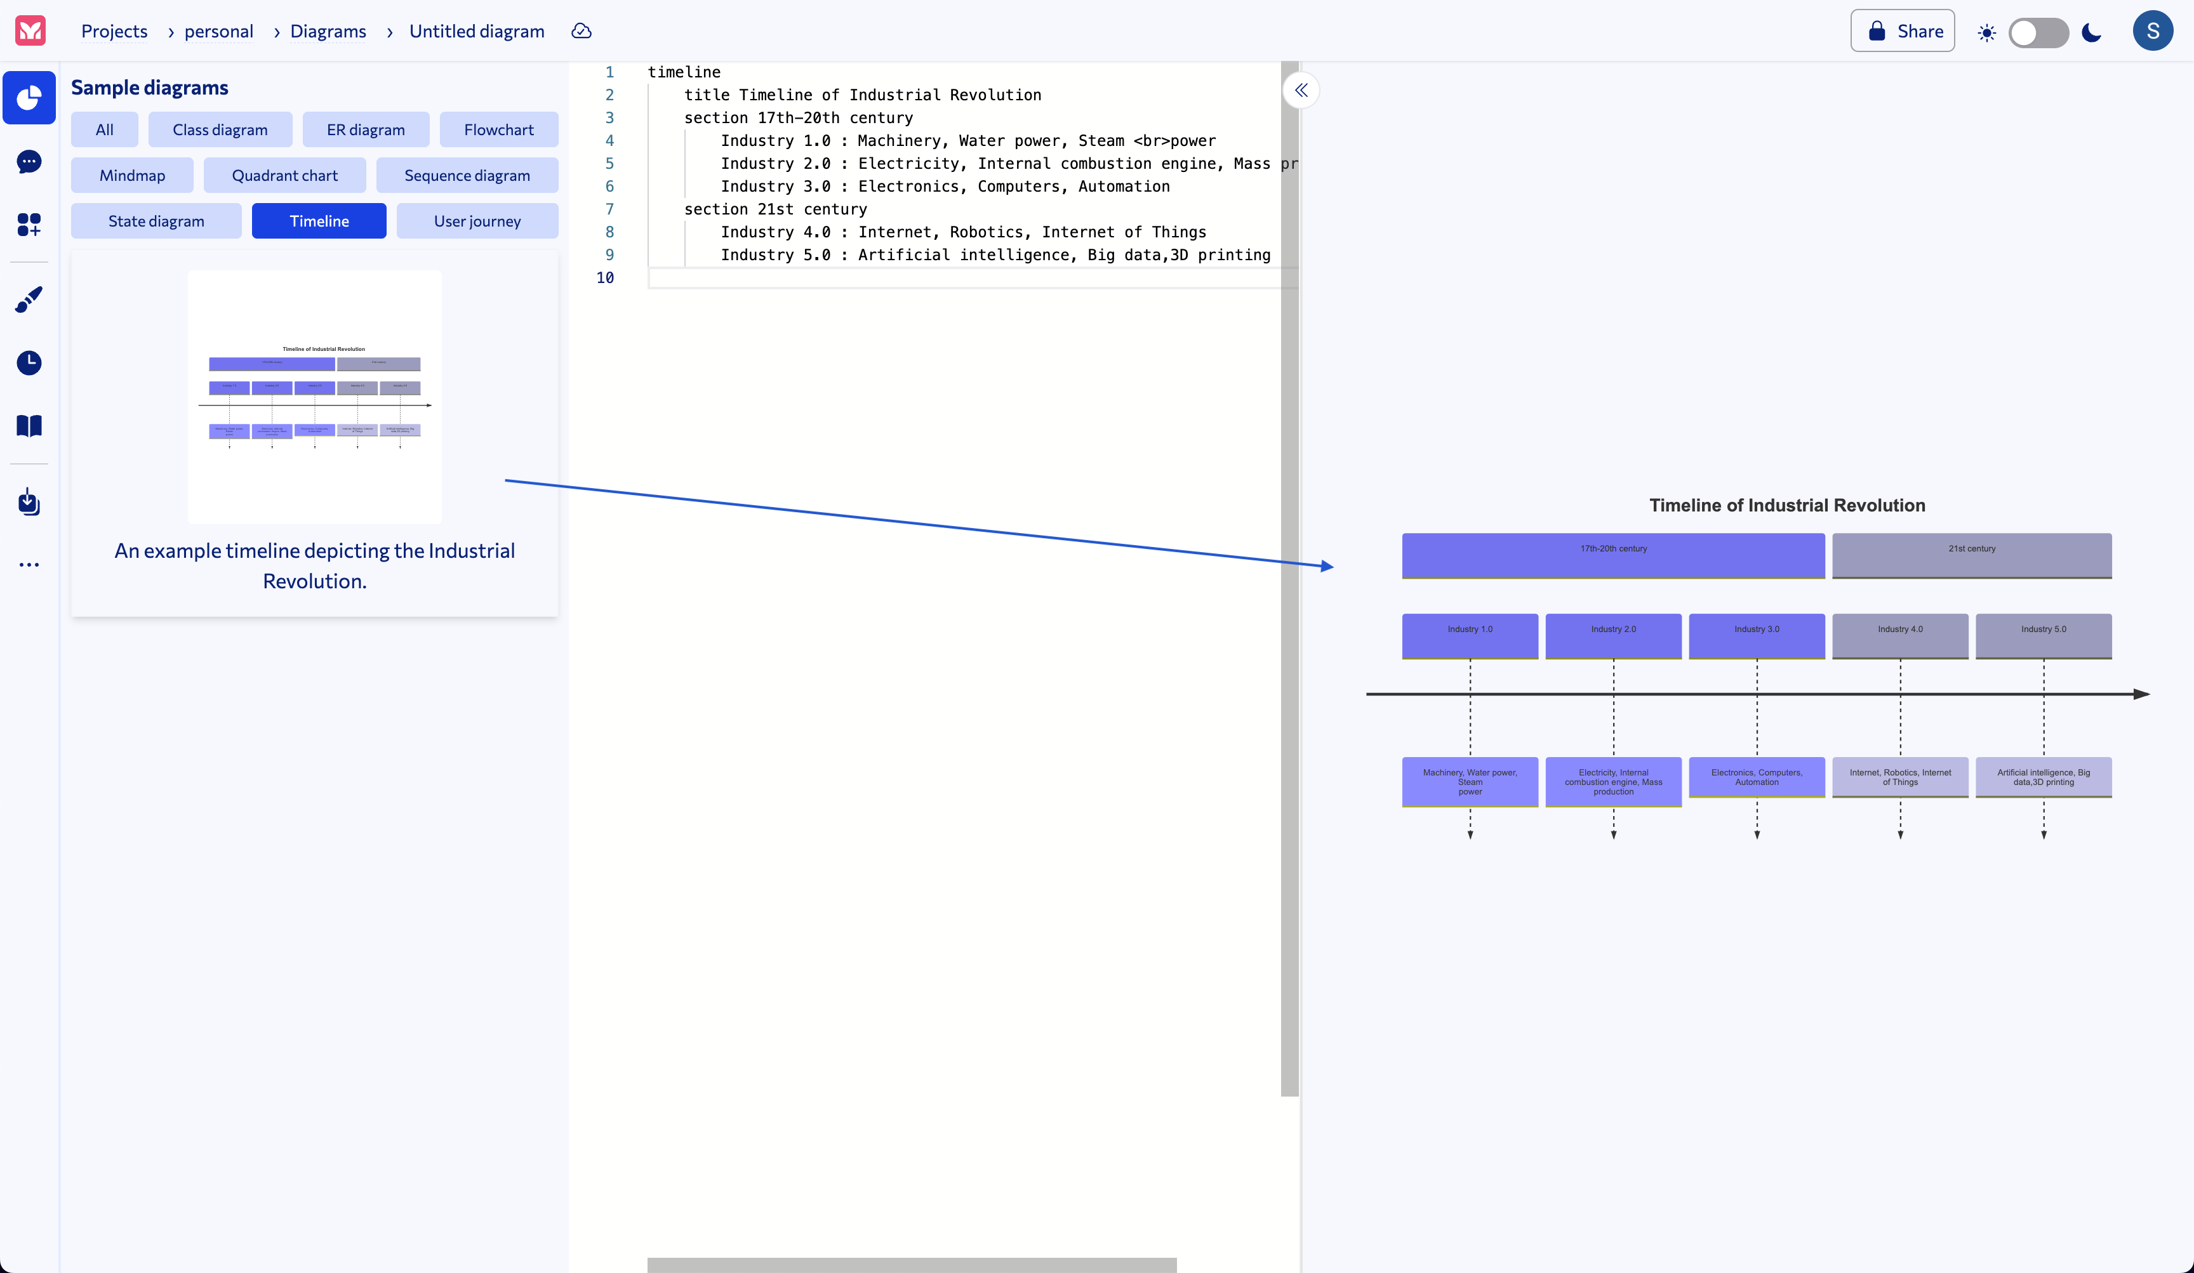The image size is (2194, 1273).
Task: Click the export/download icon in the sidebar
Action: [29, 502]
